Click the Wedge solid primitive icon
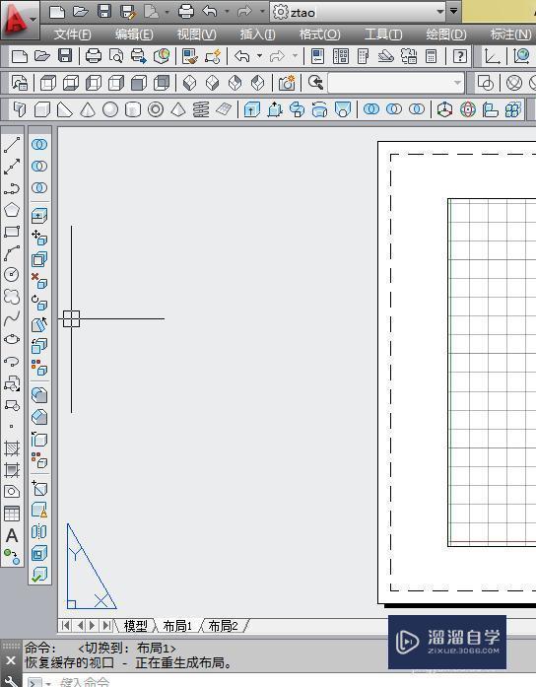 pos(65,109)
